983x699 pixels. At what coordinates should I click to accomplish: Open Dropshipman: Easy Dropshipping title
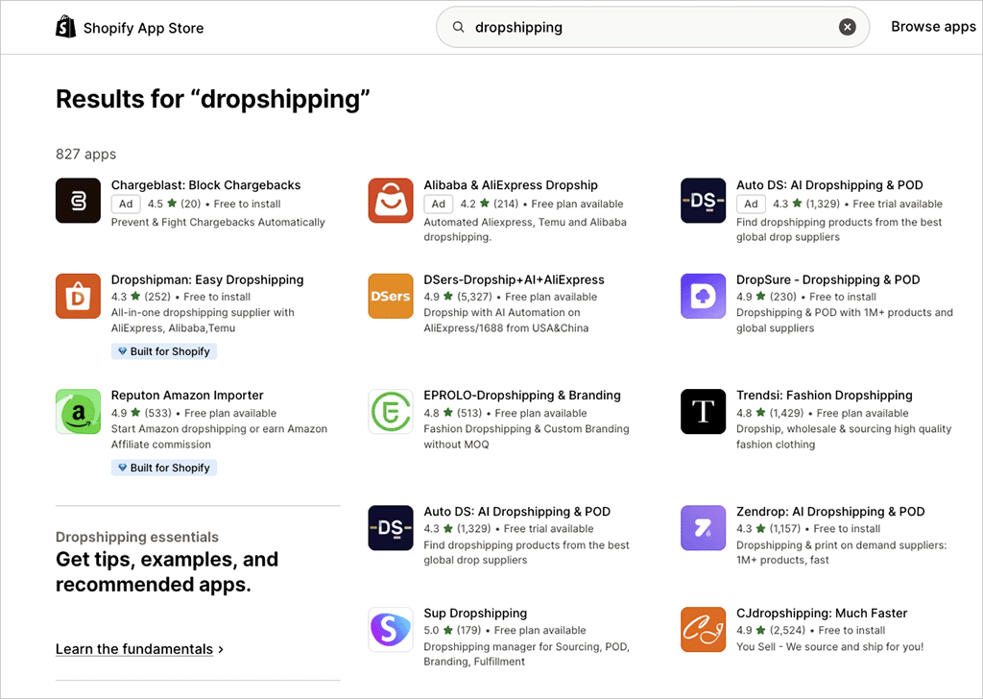click(207, 279)
